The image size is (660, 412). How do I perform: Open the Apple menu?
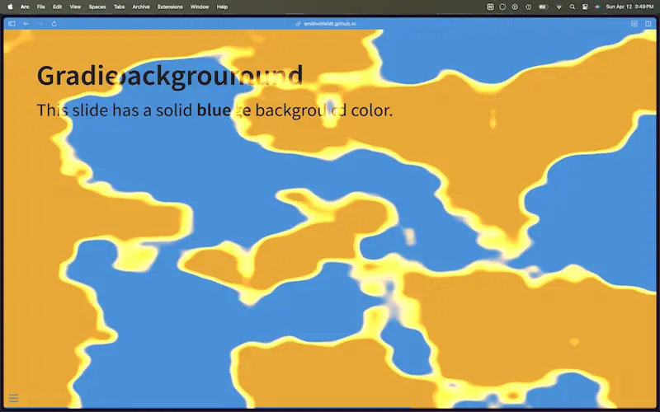pyautogui.click(x=10, y=7)
